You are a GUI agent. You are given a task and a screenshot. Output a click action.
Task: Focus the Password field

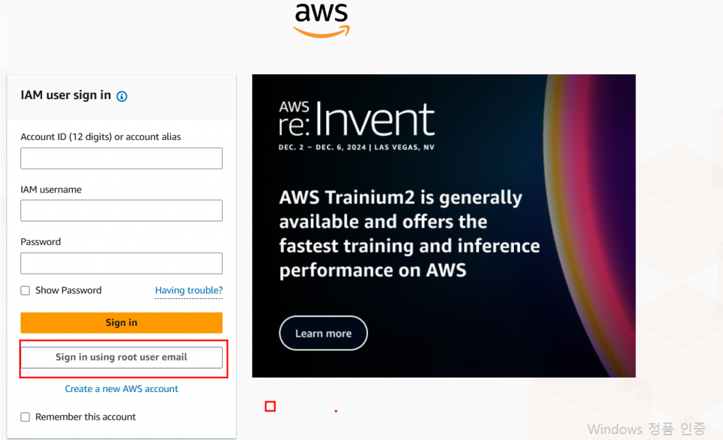click(122, 263)
